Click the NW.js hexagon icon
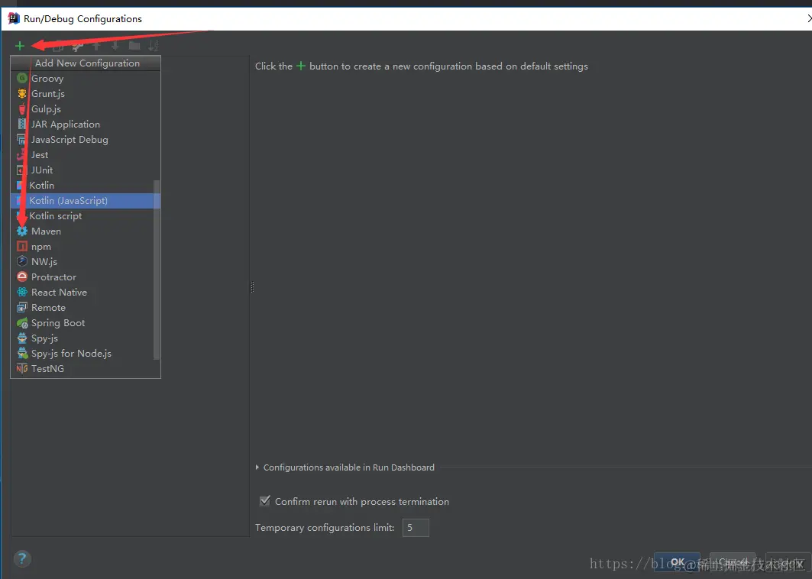The image size is (812, 579). click(21, 261)
